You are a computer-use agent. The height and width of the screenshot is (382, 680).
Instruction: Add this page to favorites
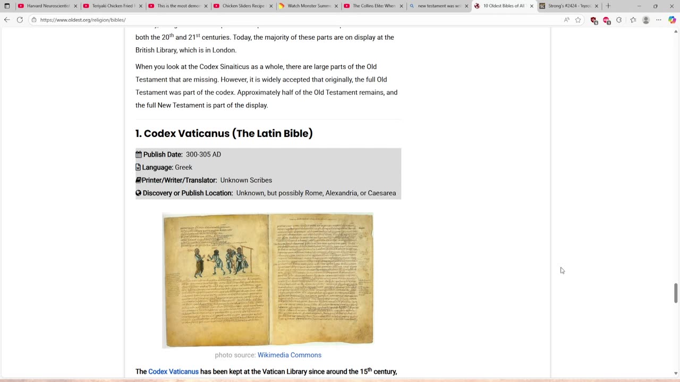578,20
